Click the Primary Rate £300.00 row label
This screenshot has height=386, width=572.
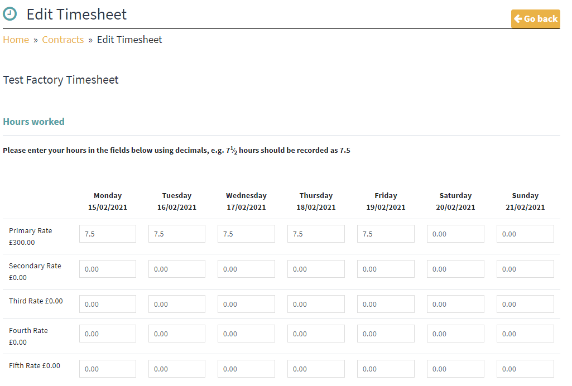(x=31, y=236)
